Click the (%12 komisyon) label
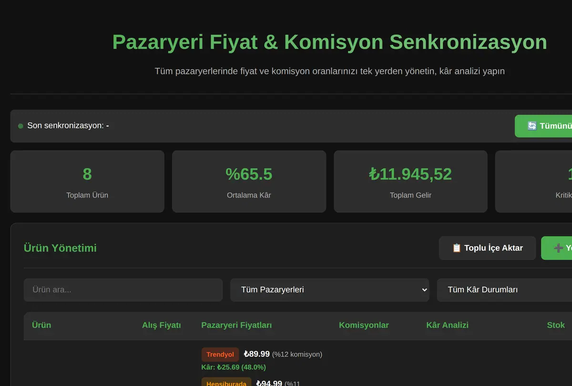This screenshot has width=572, height=386. point(297,354)
